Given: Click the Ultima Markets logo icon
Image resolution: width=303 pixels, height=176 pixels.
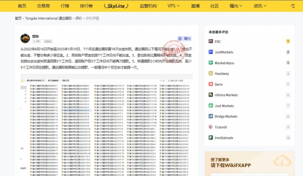Looking at the screenshot, I should pyautogui.click(x=211, y=95).
